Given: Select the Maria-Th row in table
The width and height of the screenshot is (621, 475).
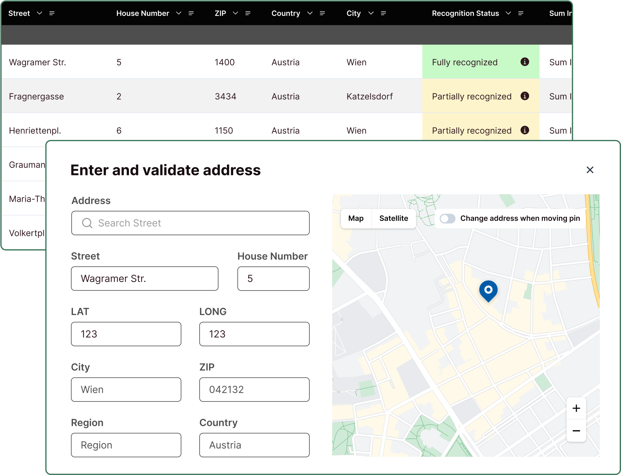Looking at the screenshot, I should [24, 199].
